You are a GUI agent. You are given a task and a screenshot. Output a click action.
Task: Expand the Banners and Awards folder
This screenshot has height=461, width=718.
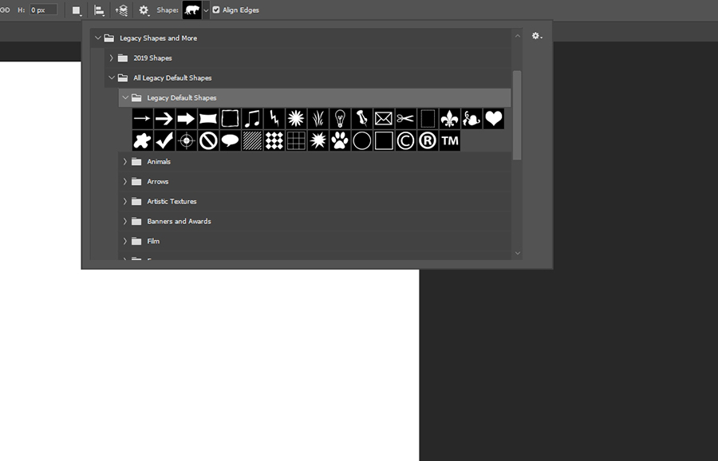pyautogui.click(x=125, y=222)
